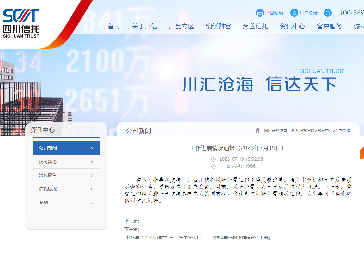The width and height of the screenshot is (364, 267).
Task: Click the clock icon beside 浏览量
Action: click(214, 166)
